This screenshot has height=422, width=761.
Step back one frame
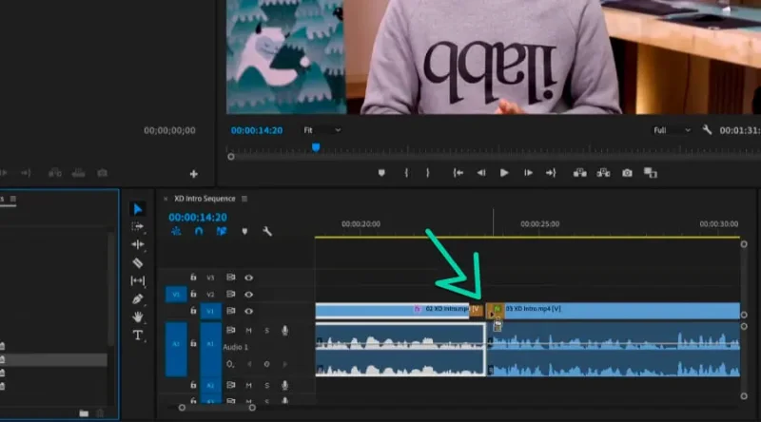pyautogui.click(x=481, y=173)
